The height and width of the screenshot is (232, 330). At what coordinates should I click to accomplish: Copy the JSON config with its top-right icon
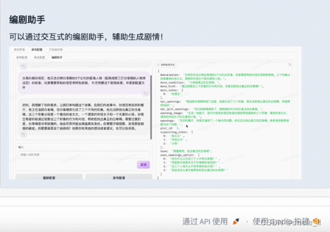(290, 64)
